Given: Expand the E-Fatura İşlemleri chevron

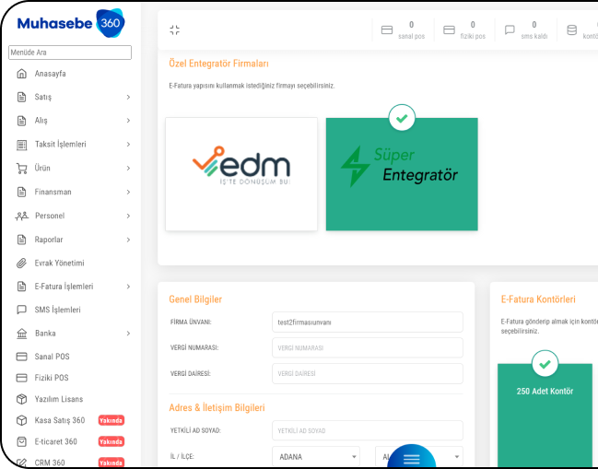Looking at the screenshot, I should point(128,287).
